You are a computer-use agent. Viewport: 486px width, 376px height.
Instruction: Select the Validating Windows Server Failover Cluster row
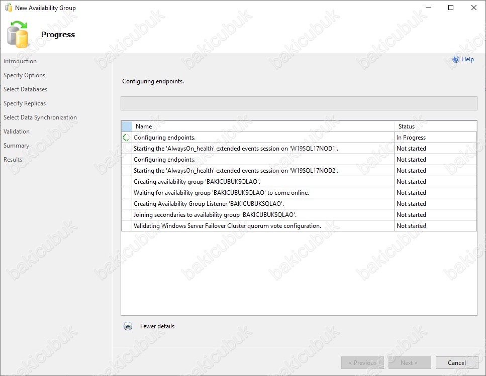[x=227, y=226]
